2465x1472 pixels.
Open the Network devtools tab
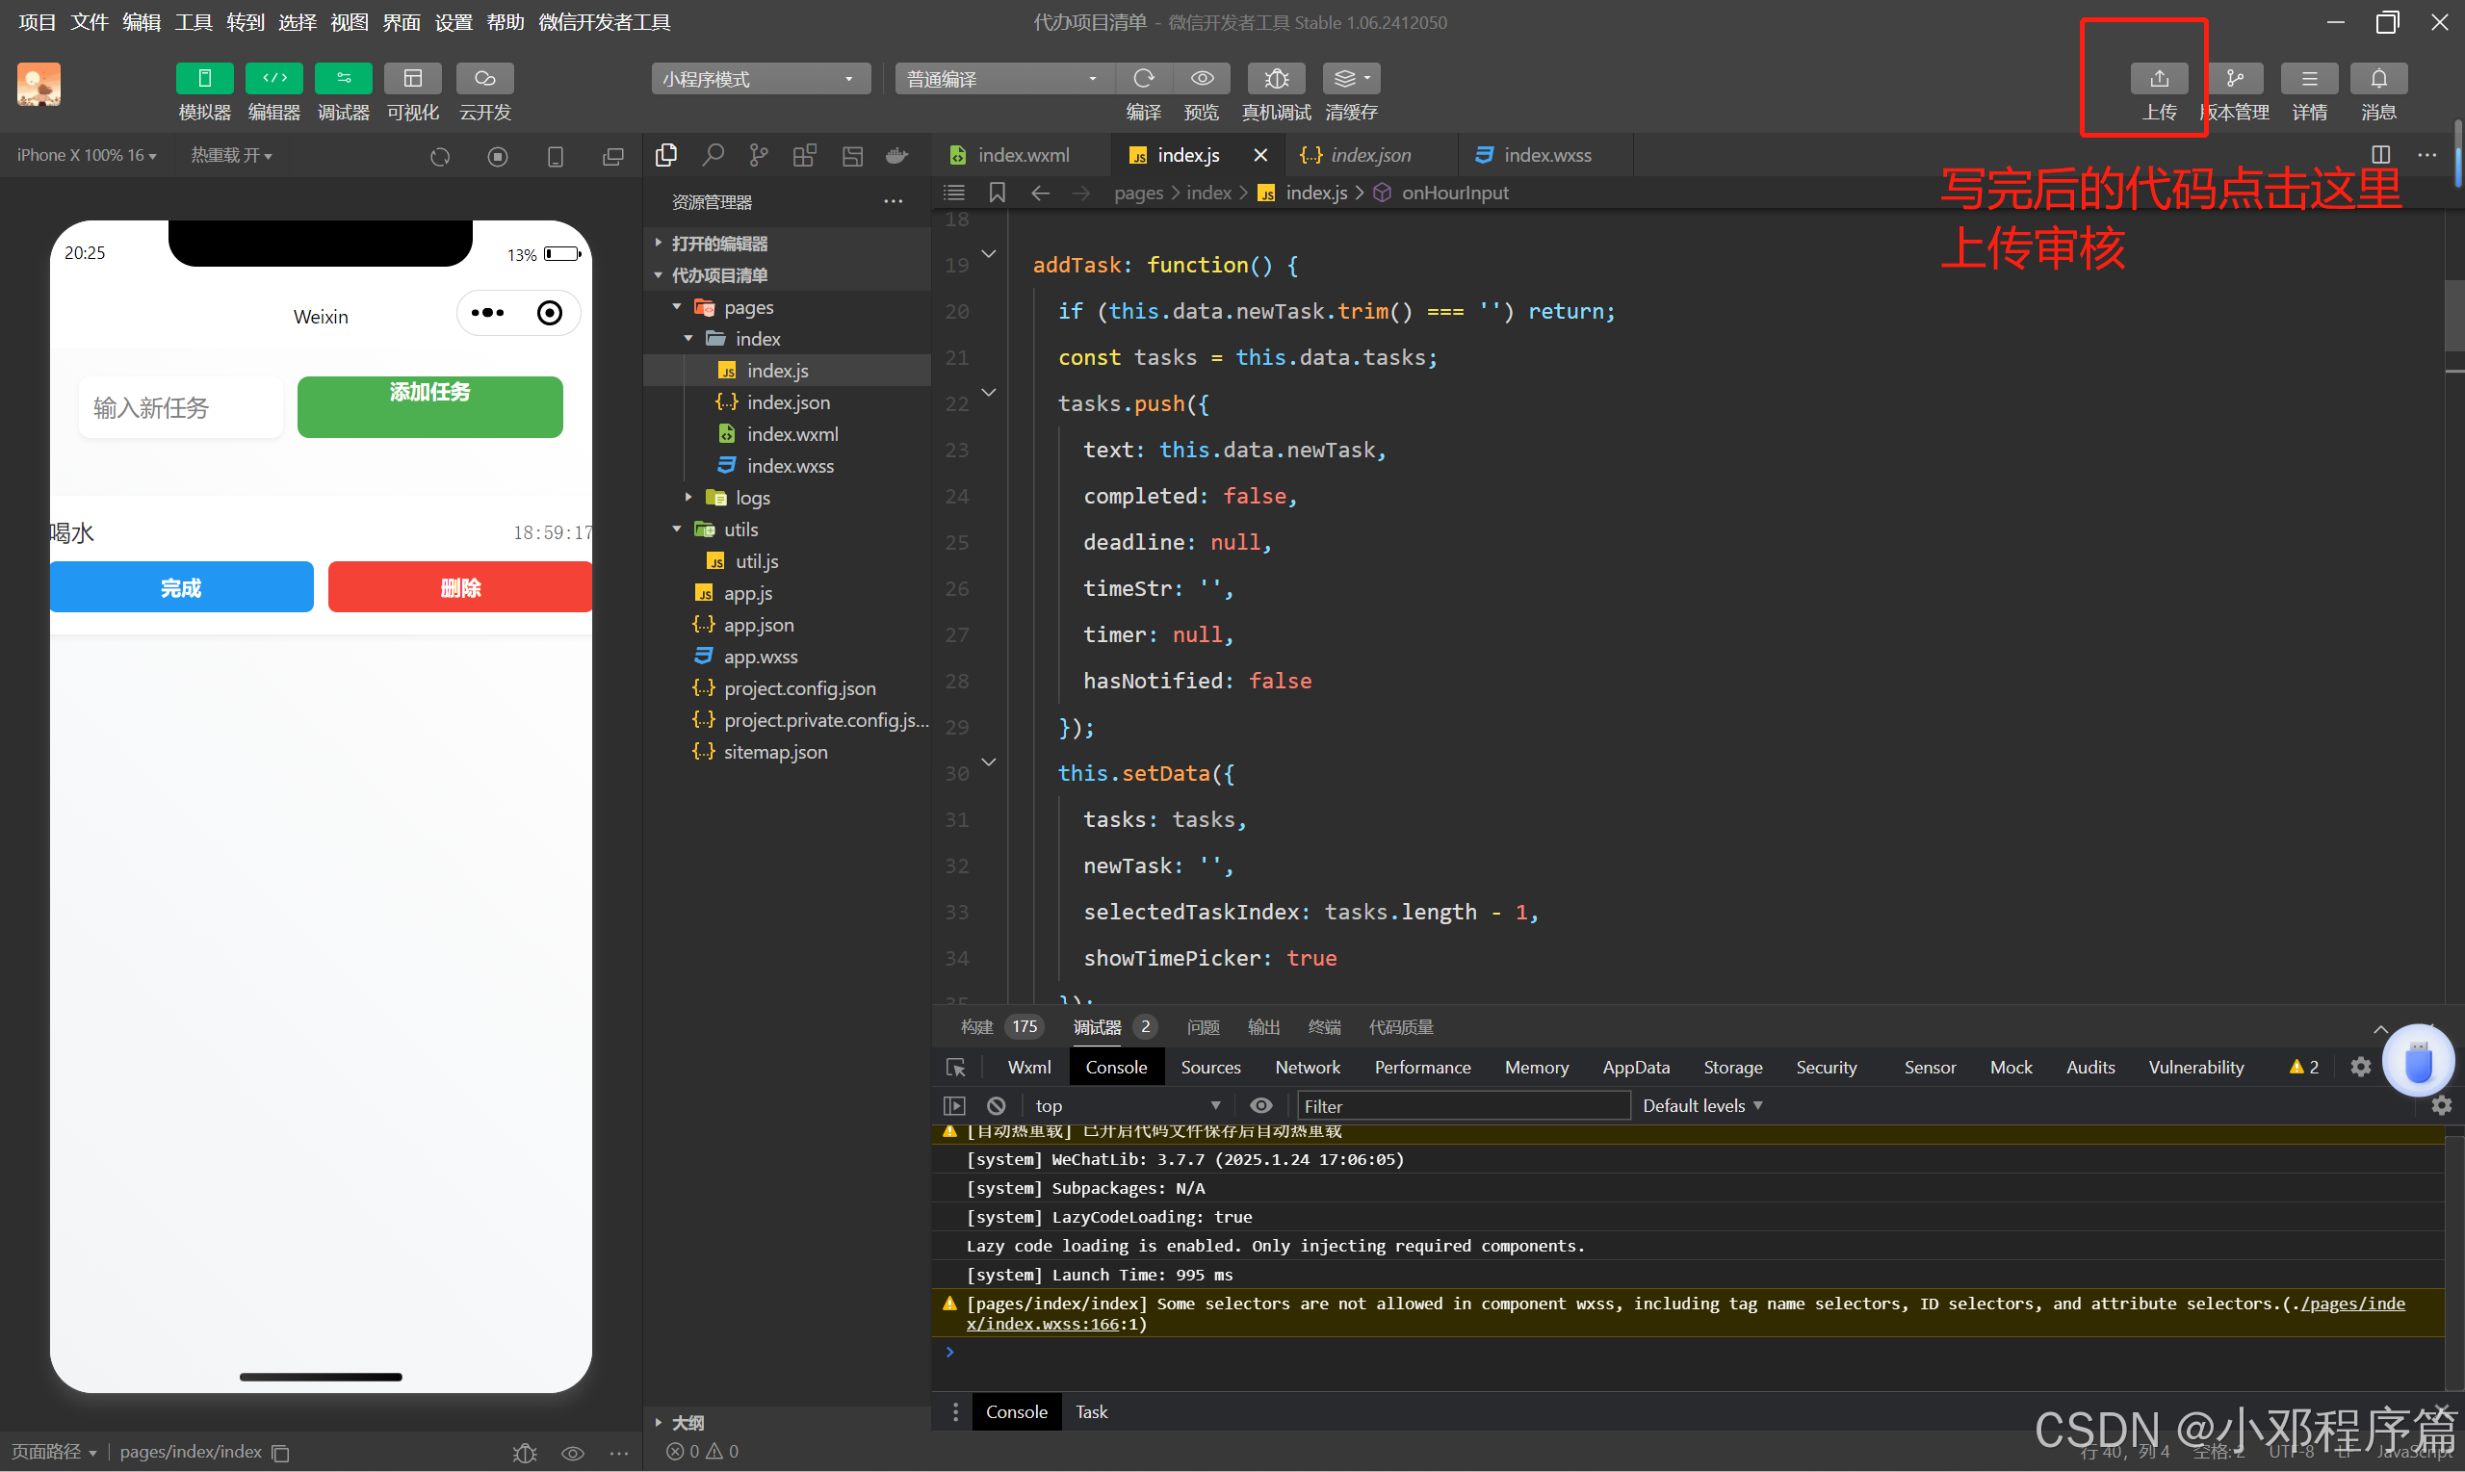click(x=1307, y=1068)
